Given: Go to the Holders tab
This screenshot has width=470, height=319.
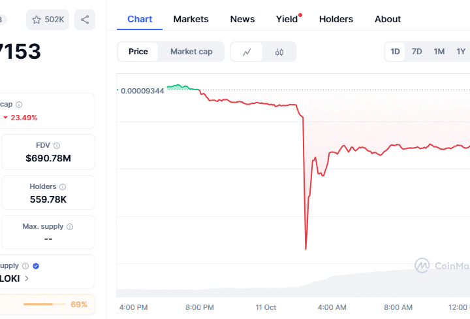Looking at the screenshot, I should [x=336, y=19].
